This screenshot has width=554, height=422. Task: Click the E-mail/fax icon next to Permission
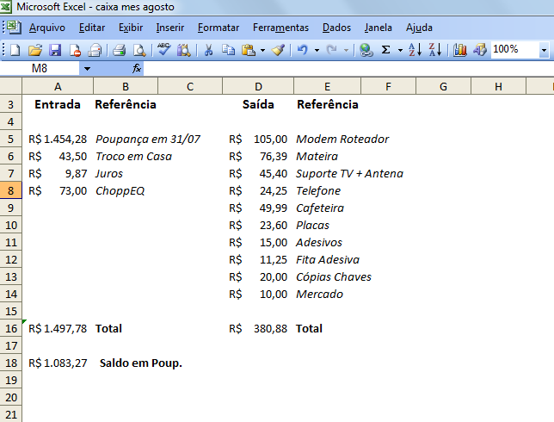tap(95, 50)
